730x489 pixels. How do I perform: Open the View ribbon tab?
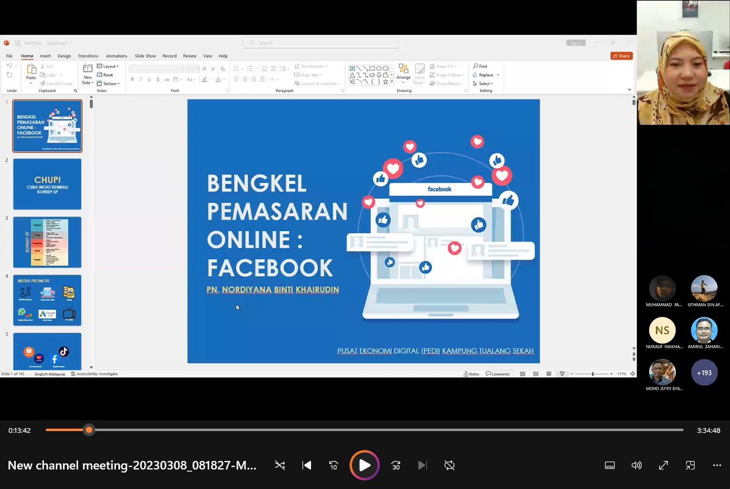pos(207,56)
